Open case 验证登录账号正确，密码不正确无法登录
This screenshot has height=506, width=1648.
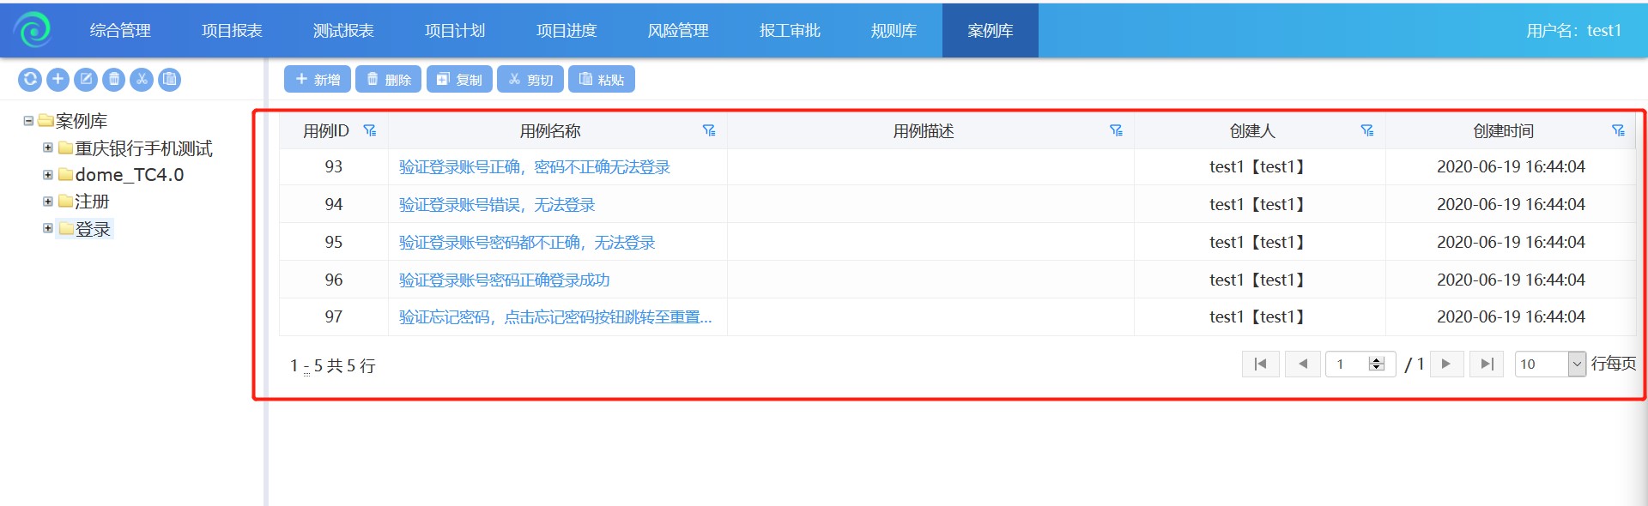click(535, 167)
